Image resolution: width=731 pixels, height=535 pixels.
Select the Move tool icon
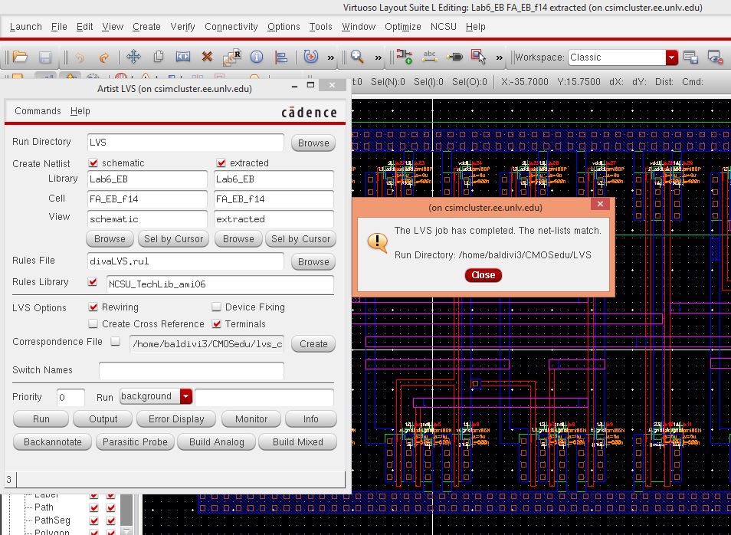tap(133, 57)
